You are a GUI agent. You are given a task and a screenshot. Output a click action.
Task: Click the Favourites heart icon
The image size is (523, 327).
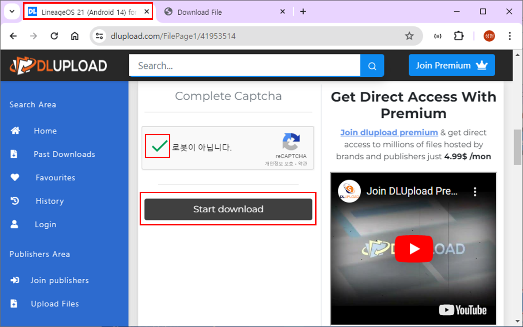(x=15, y=177)
